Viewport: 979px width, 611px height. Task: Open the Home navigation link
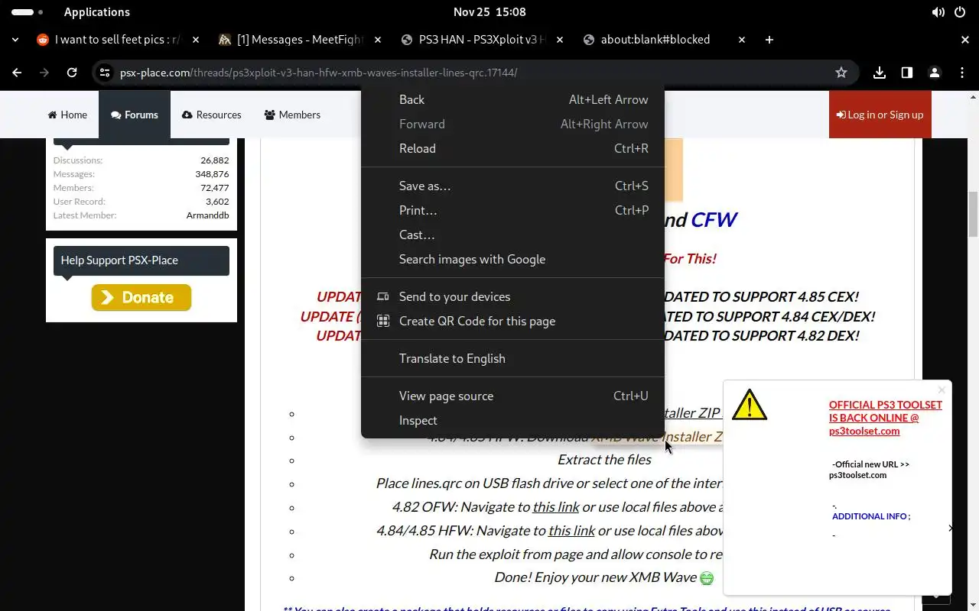[67, 115]
